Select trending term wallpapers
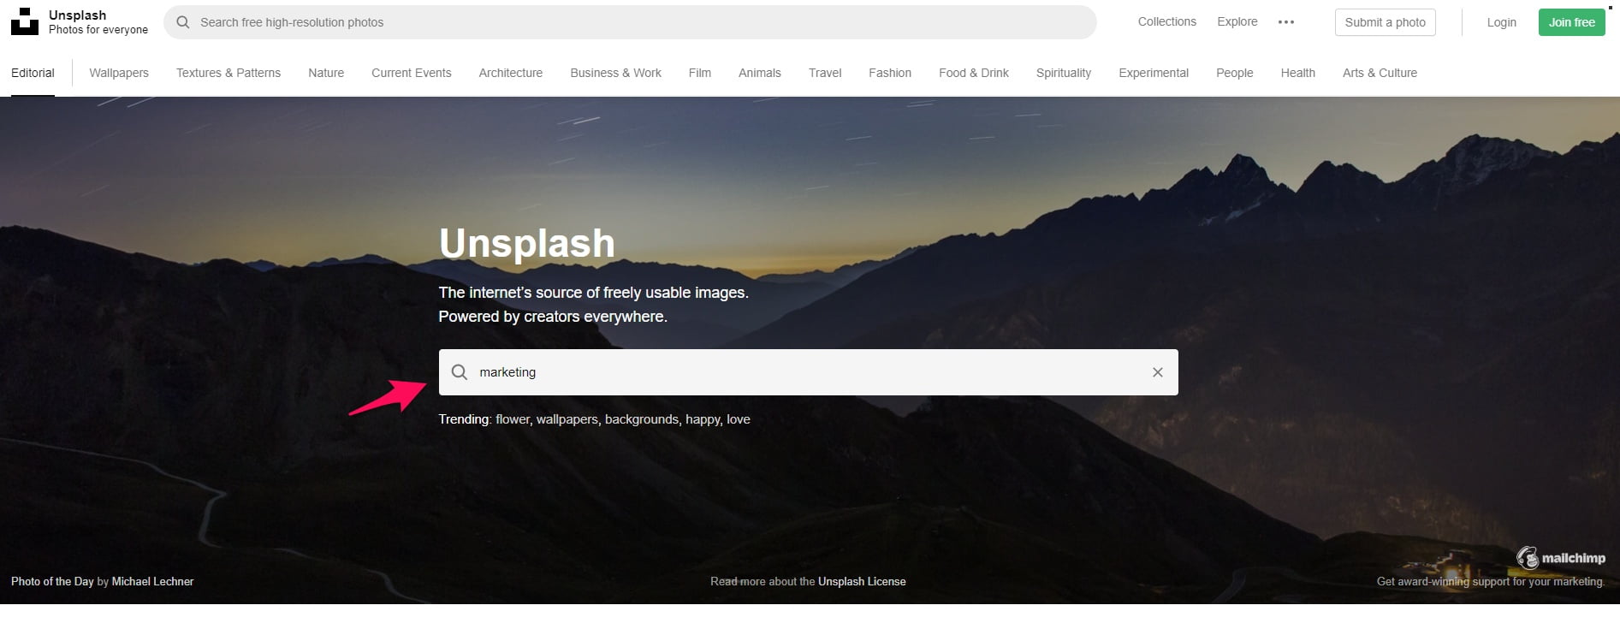1620x635 pixels. (567, 419)
